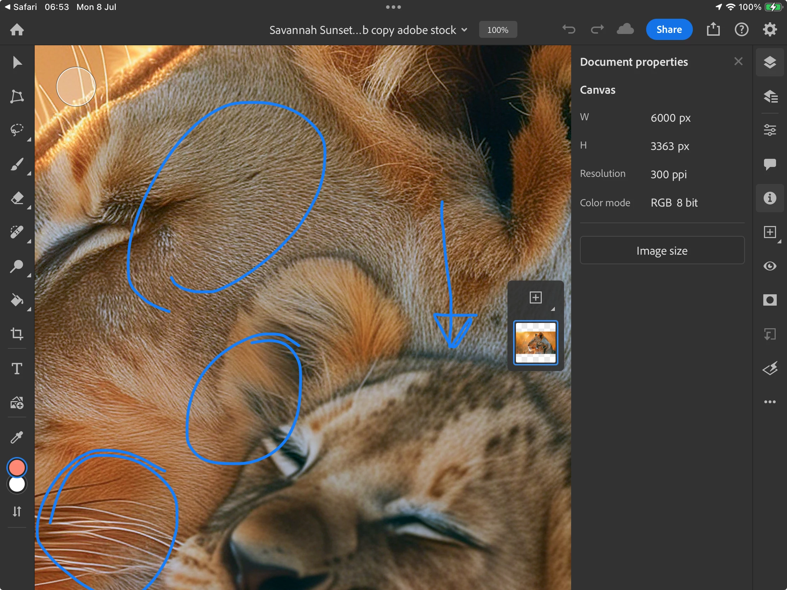Select the Eyedropper tool
The width and height of the screenshot is (787, 590).
(17, 437)
